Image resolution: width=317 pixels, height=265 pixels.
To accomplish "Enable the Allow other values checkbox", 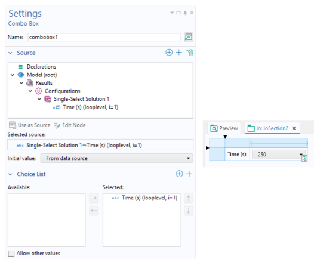I will click(x=11, y=254).
